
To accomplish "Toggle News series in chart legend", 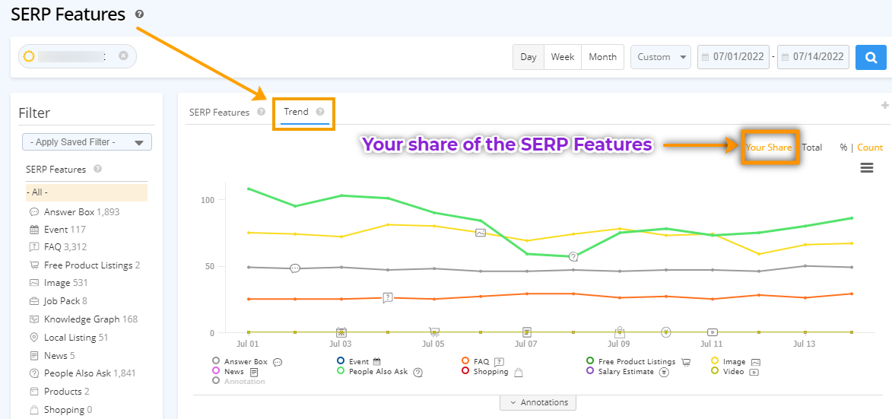I will point(235,371).
